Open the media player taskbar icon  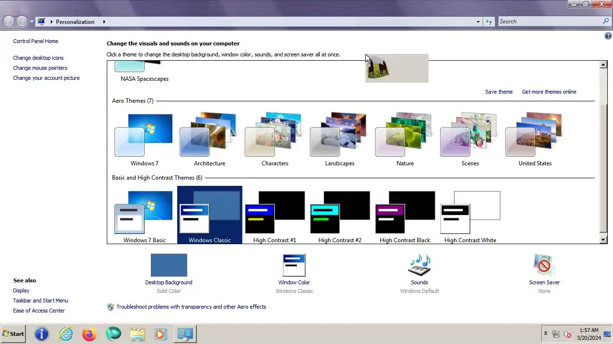pyautogui.click(x=161, y=334)
